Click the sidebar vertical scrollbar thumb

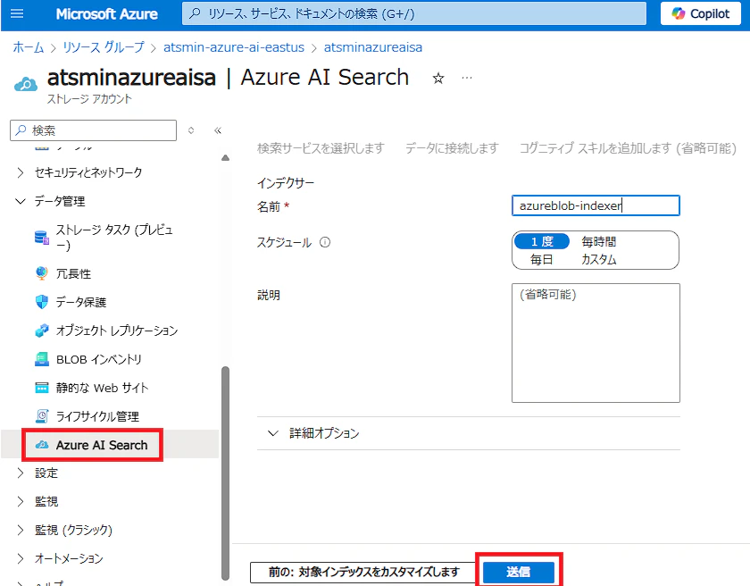(x=225, y=473)
